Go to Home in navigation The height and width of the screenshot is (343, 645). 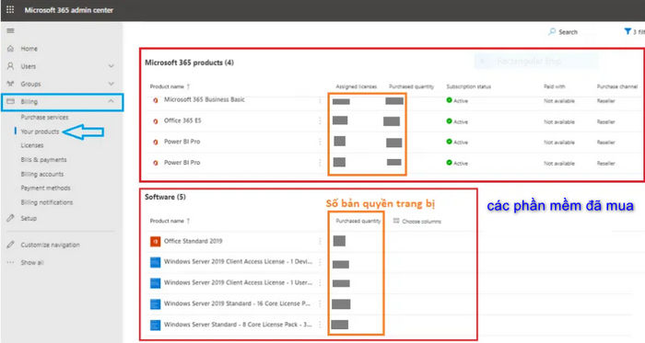tap(29, 49)
